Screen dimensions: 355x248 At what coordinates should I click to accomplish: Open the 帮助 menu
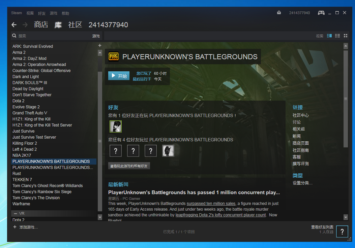65,13
